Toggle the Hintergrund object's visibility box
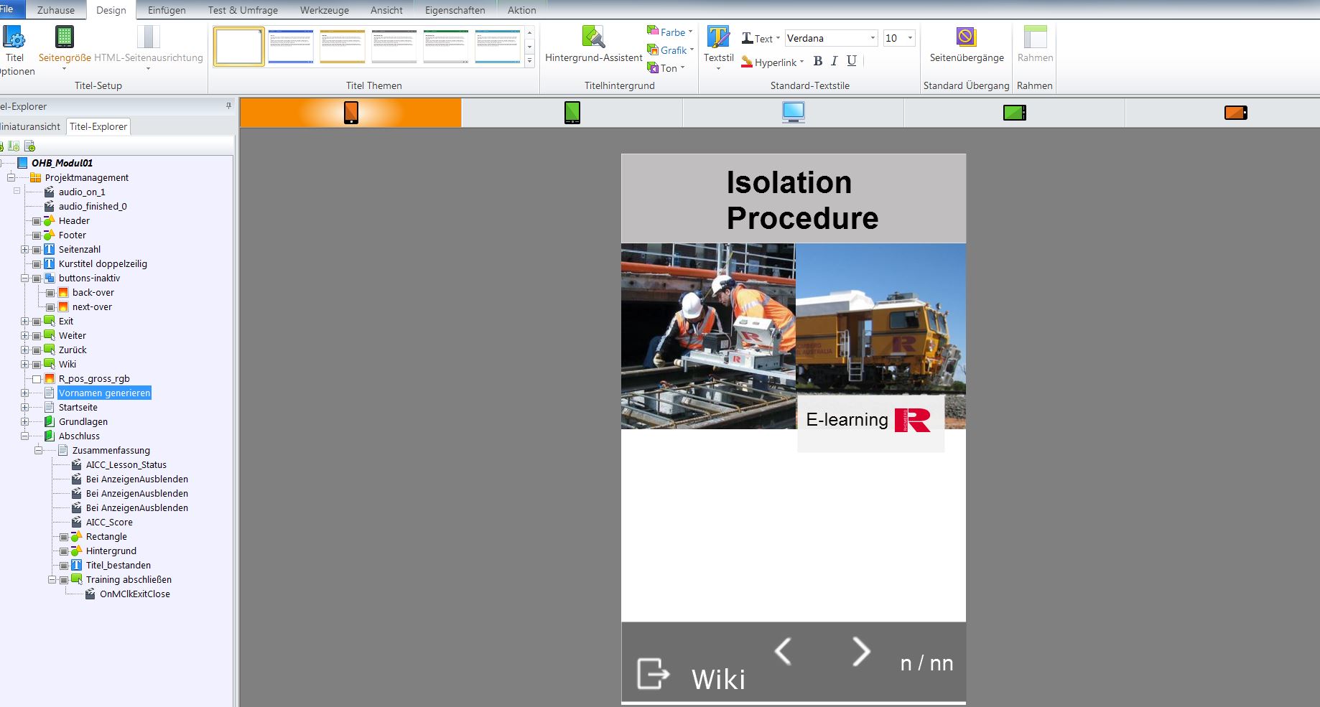The height and width of the screenshot is (707, 1320). (x=64, y=551)
